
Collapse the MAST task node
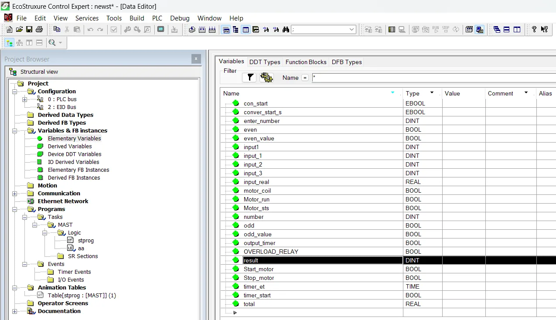click(x=34, y=225)
